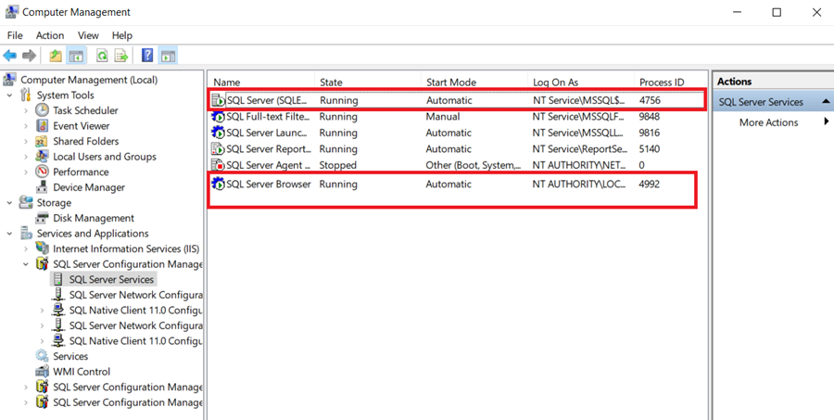Expand the Task Scheduler node

[x=26, y=110]
